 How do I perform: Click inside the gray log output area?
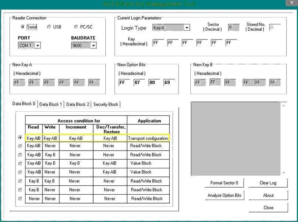click(x=236, y=139)
